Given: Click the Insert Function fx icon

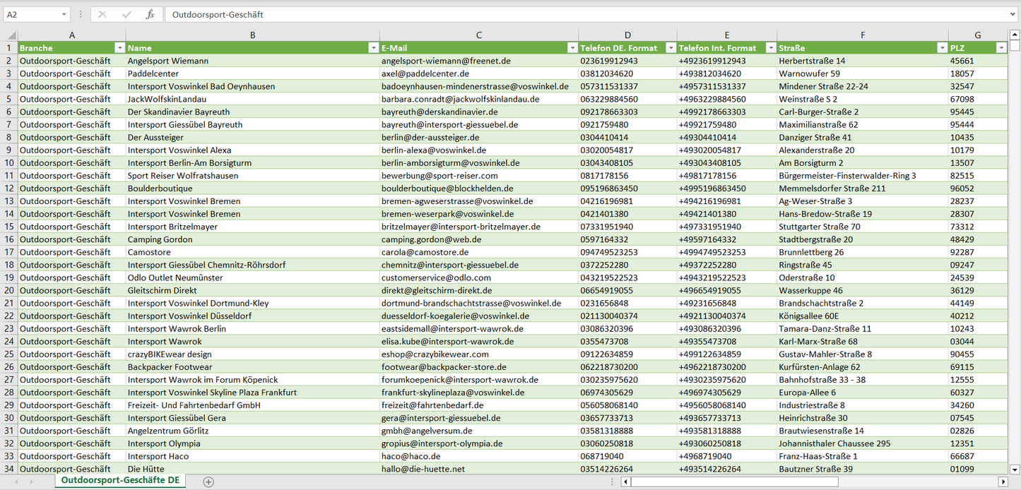Looking at the screenshot, I should point(150,14).
